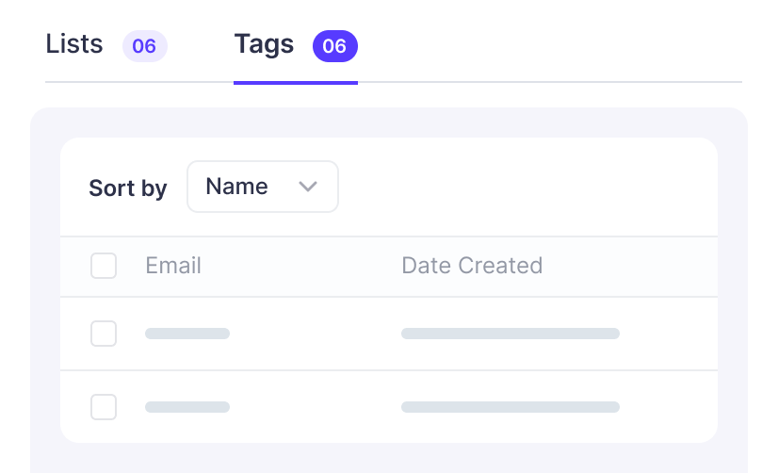The image size is (778, 473).
Task: Click the Lists count badge 06
Action: 144,46
